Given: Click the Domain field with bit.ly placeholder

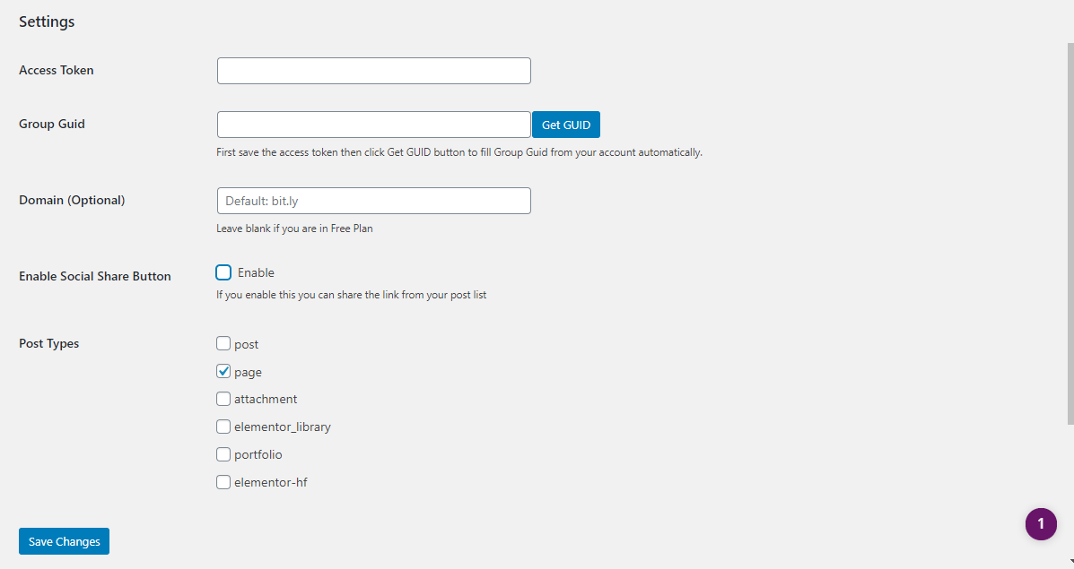Looking at the screenshot, I should tap(373, 201).
